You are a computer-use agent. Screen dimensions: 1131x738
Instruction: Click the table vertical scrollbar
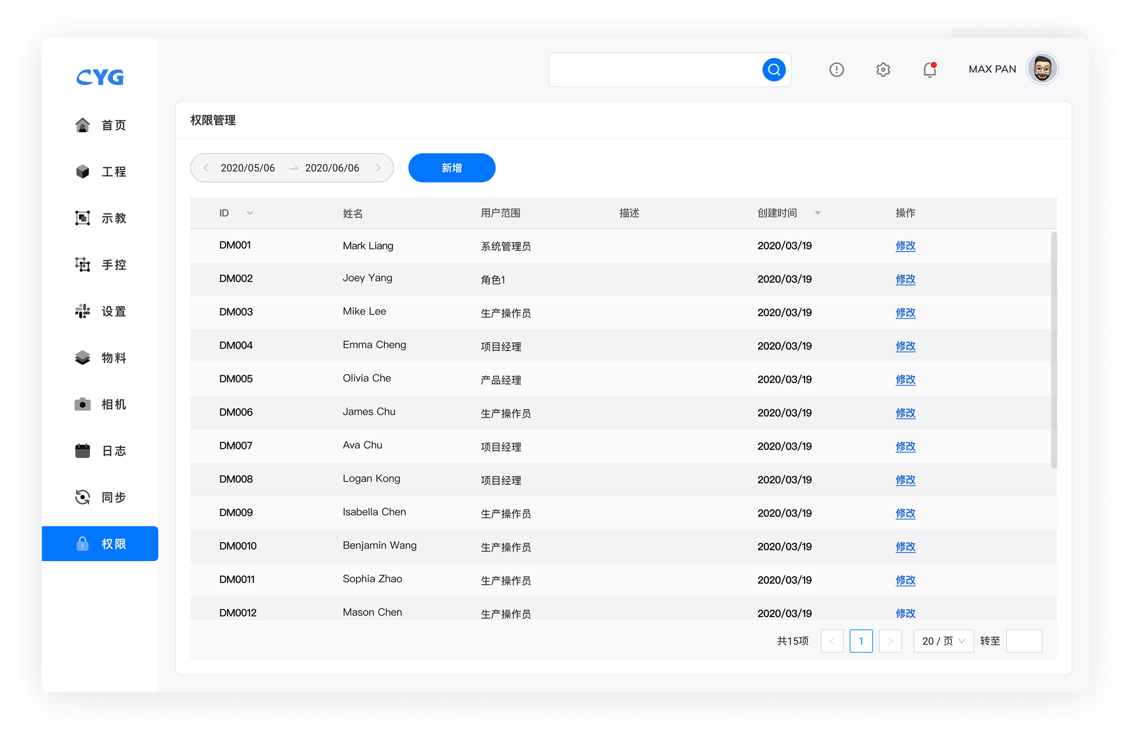[x=1054, y=350]
